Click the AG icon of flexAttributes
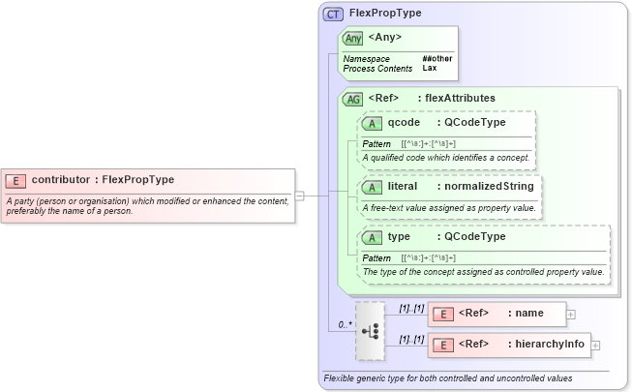This screenshot has width=632, height=392. [352, 99]
